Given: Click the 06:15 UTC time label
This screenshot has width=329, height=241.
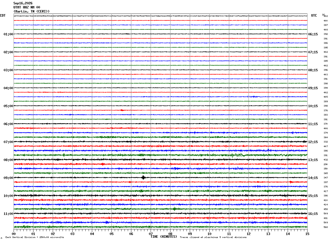Looking at the screenshot, I should click(x=313, y=34).
